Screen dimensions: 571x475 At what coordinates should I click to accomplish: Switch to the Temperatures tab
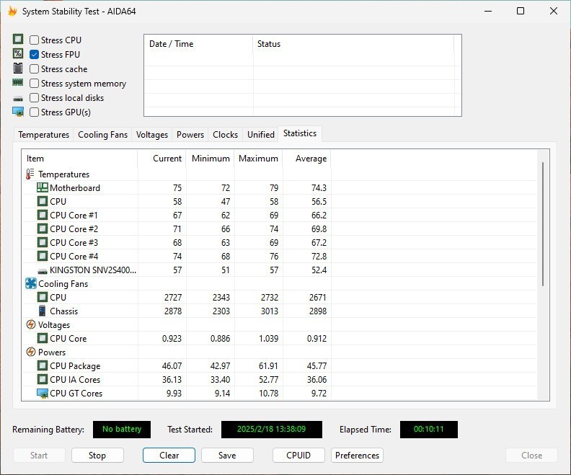tap(44, 135)
